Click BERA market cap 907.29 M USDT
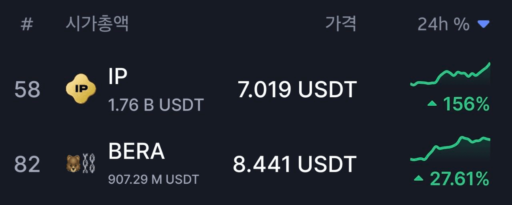The height and width of the screenshot is (205, 512). point(154,179)
